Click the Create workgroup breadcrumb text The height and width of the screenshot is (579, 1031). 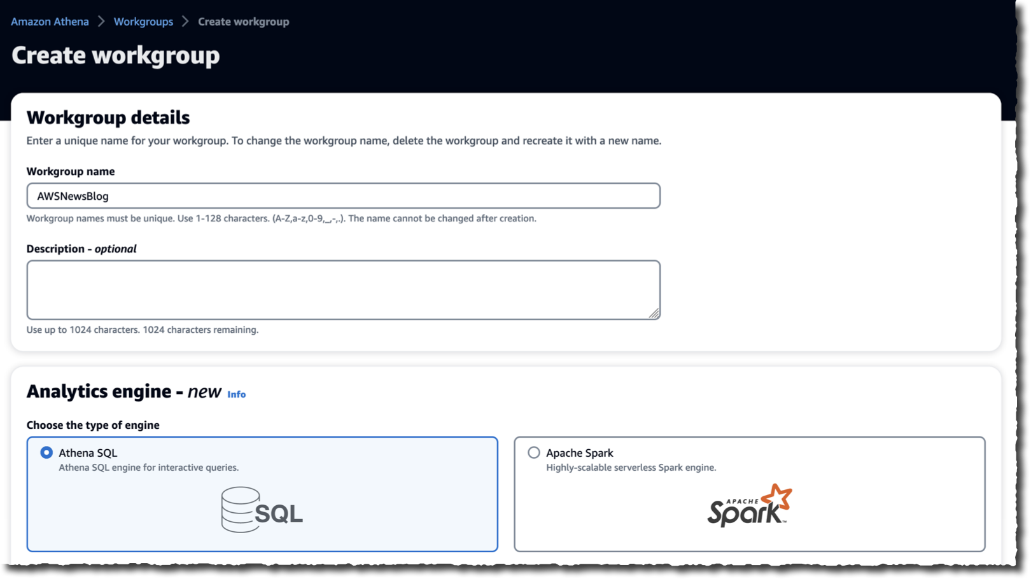click(x=243, y=22)
